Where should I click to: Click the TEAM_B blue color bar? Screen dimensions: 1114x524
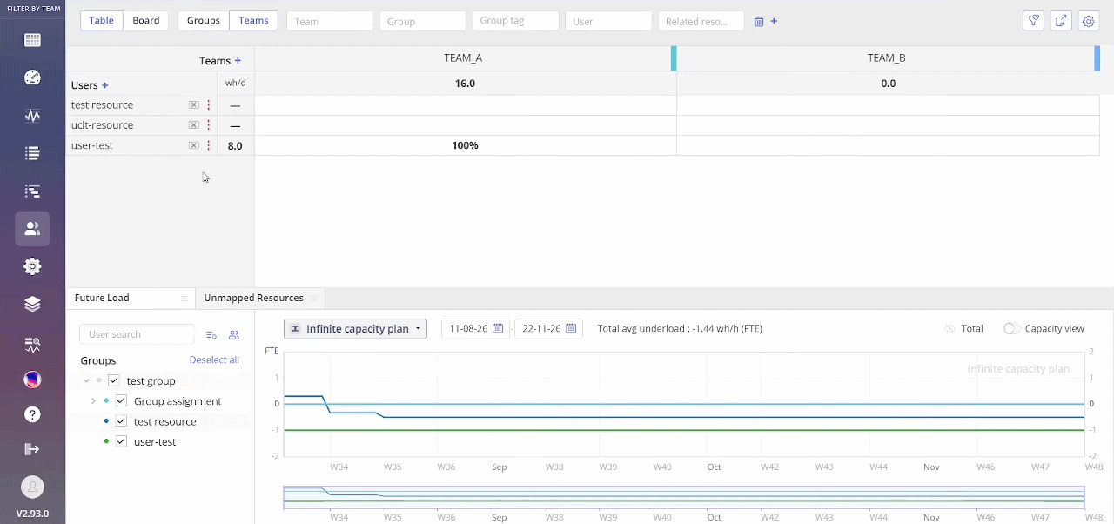pos(1097,57)
